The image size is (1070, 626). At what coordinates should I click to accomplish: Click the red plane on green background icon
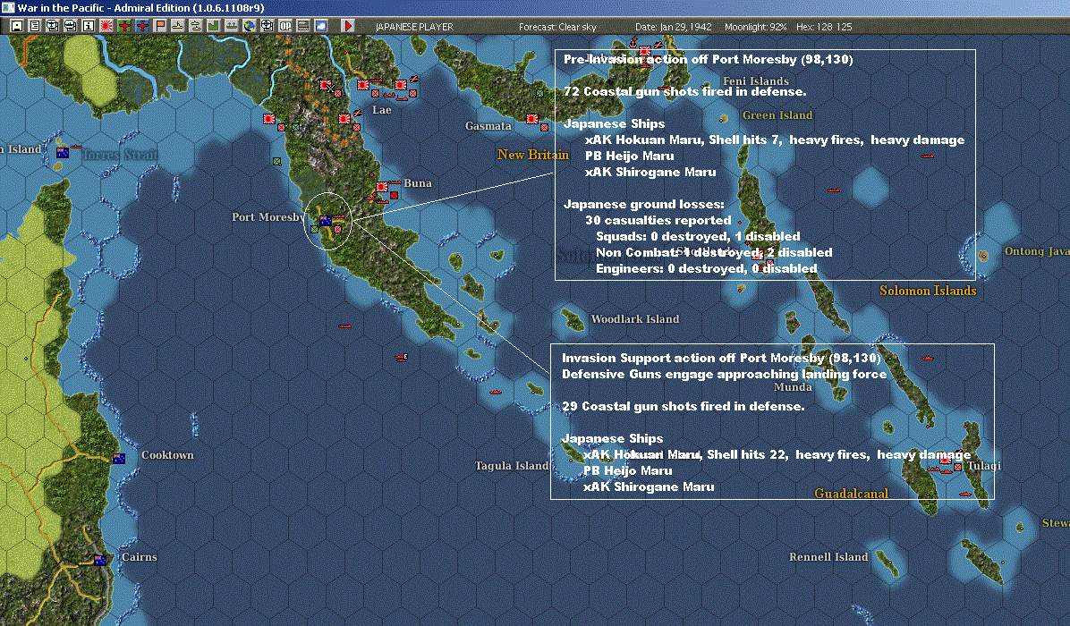tap(124, 26)
